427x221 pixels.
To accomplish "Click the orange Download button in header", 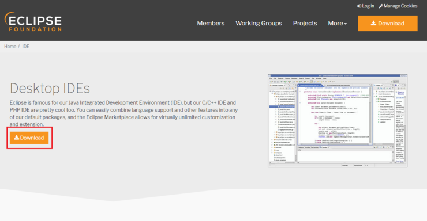I will coord(388,24).
